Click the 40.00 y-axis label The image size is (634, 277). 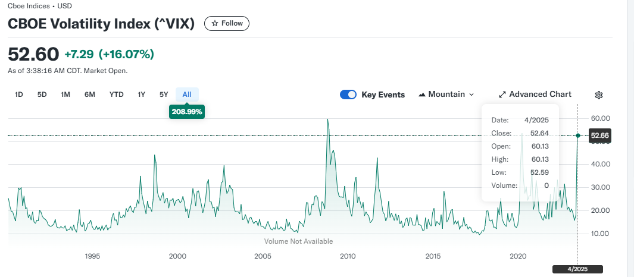coord(599,164)
